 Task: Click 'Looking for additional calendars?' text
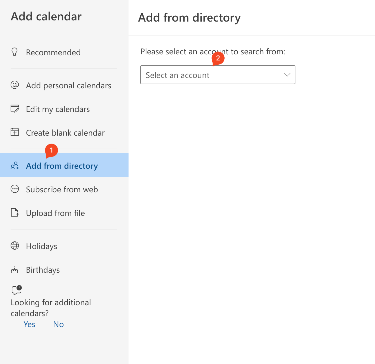coord(51,308)
